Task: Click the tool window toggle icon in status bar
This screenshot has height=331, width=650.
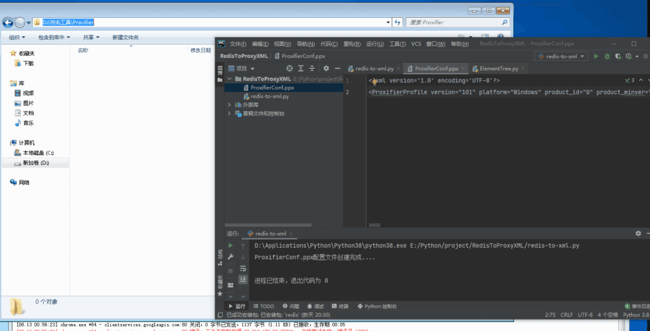Action: point(220,315)
